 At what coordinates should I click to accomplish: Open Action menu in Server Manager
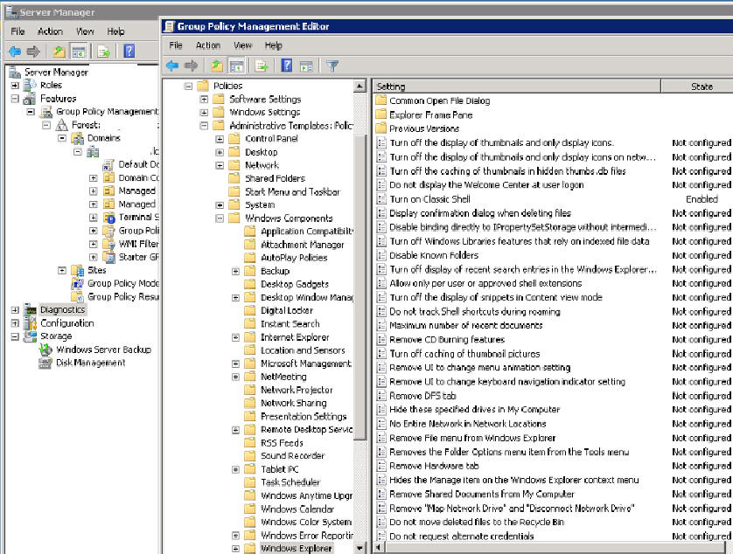click(x=50, y=31)
